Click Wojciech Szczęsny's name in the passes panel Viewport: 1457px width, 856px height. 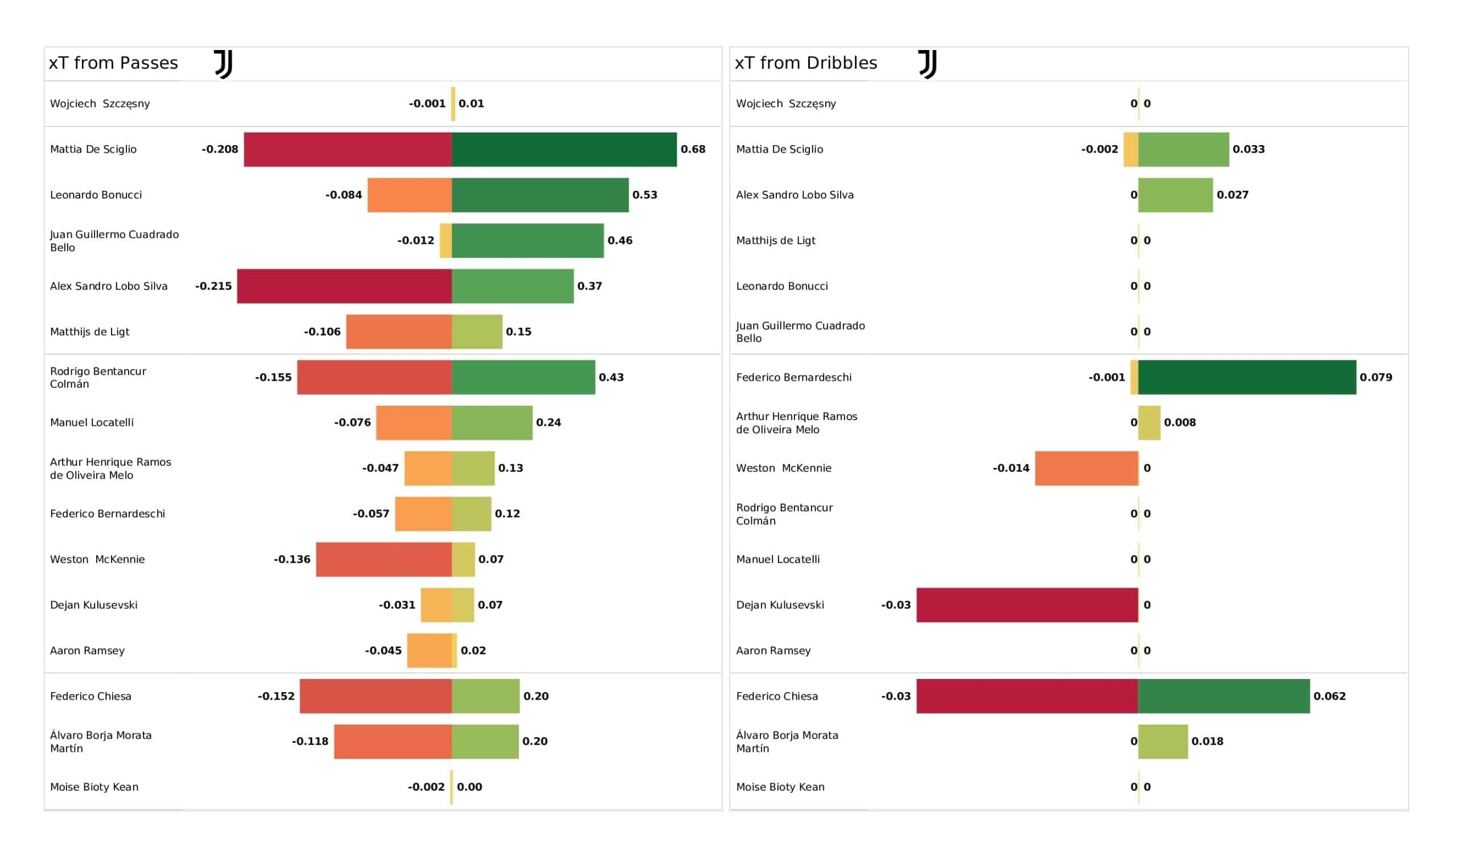100,104
